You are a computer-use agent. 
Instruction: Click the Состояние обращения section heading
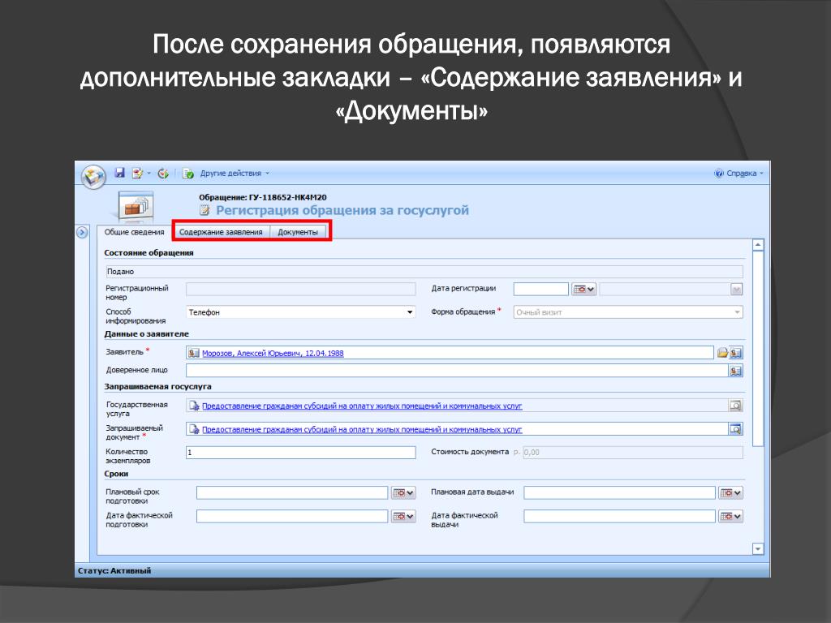click(149, 253)
